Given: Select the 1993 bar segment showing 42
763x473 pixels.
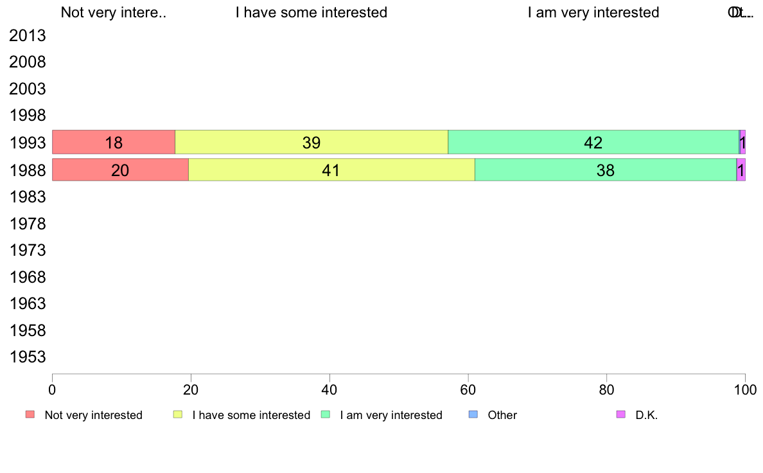Looking at the screenshot, I should (593, 142).
